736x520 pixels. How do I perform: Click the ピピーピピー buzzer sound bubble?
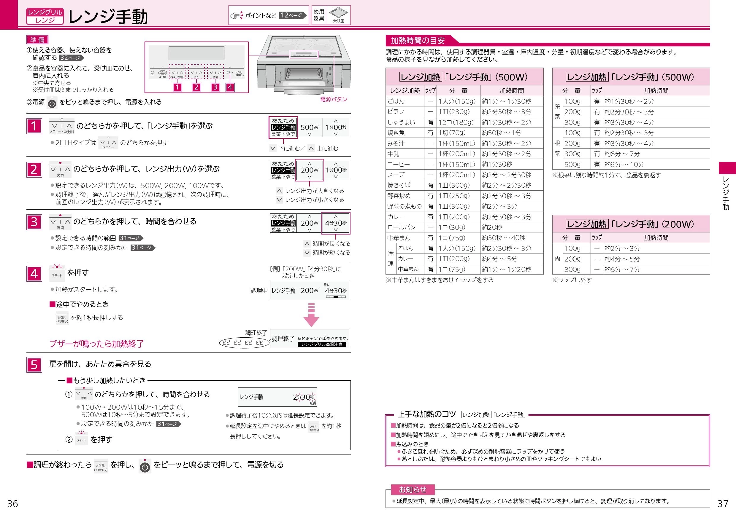(x=245, y=343)
